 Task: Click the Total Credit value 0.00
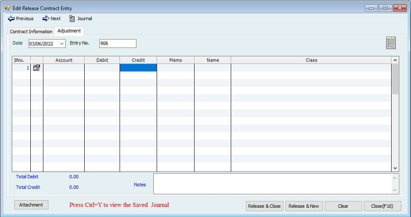point(74,187)
